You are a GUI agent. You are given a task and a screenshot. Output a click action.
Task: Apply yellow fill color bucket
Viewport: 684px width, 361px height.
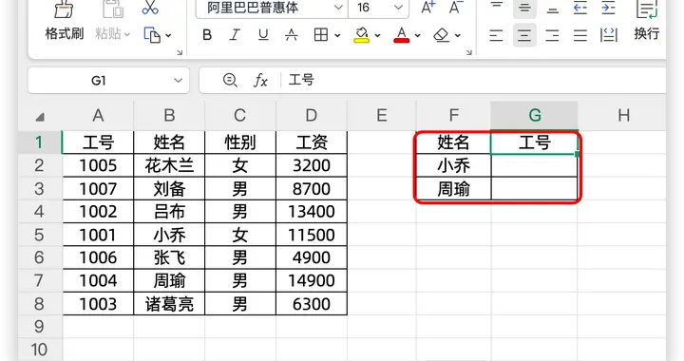(x=361, y=35)
